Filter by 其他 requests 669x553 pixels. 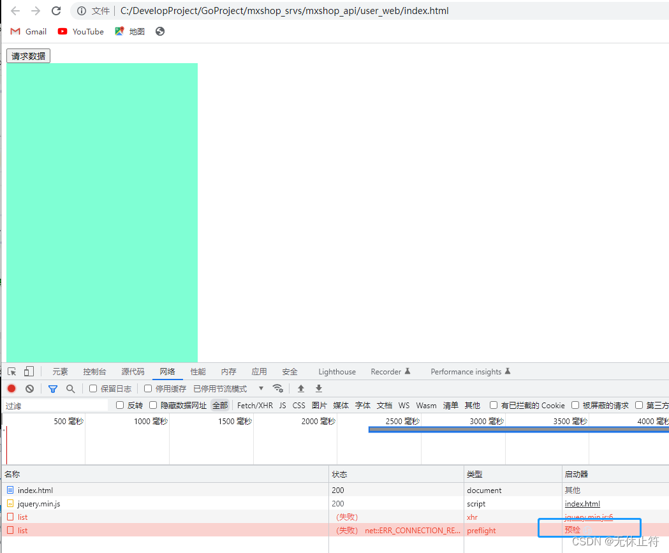(473, 406)
